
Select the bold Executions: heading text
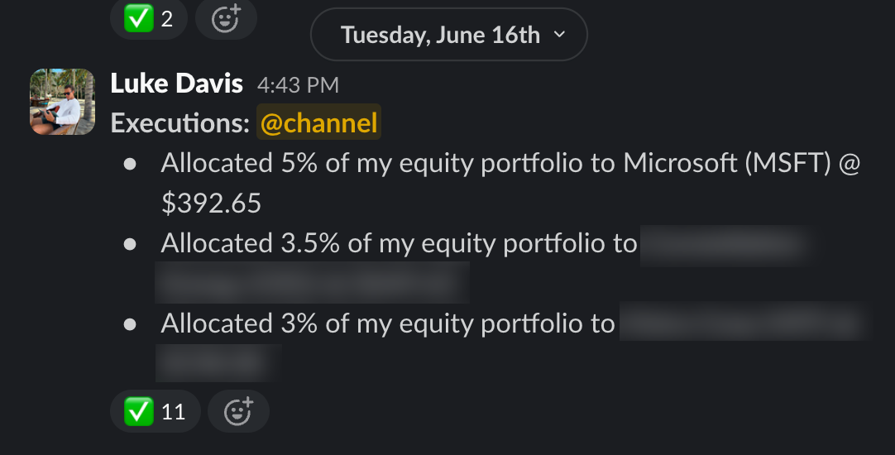(x=180, y=122)
